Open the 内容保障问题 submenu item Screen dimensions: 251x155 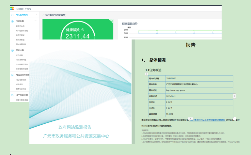point(21,60)
